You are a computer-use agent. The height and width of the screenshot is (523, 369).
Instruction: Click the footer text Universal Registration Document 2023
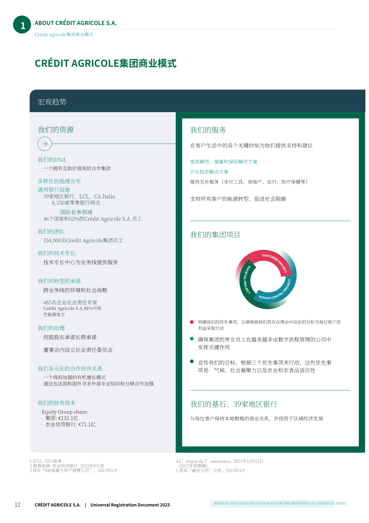coord(130,505)
